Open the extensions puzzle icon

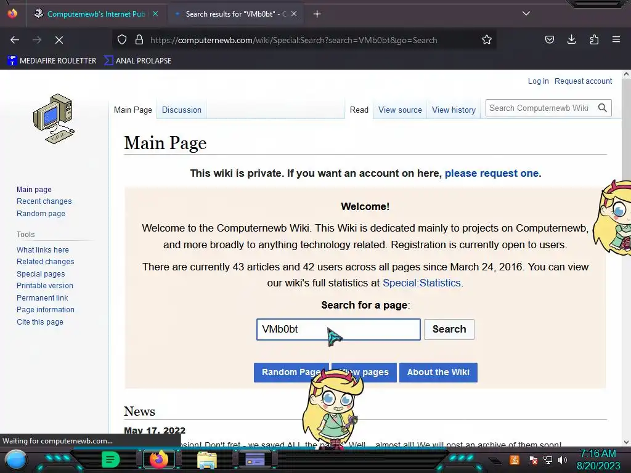tap(594, 40)
